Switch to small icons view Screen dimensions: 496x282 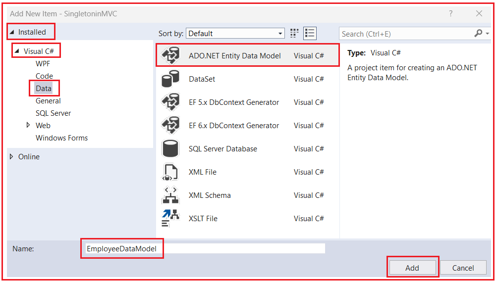click(294, 33)
